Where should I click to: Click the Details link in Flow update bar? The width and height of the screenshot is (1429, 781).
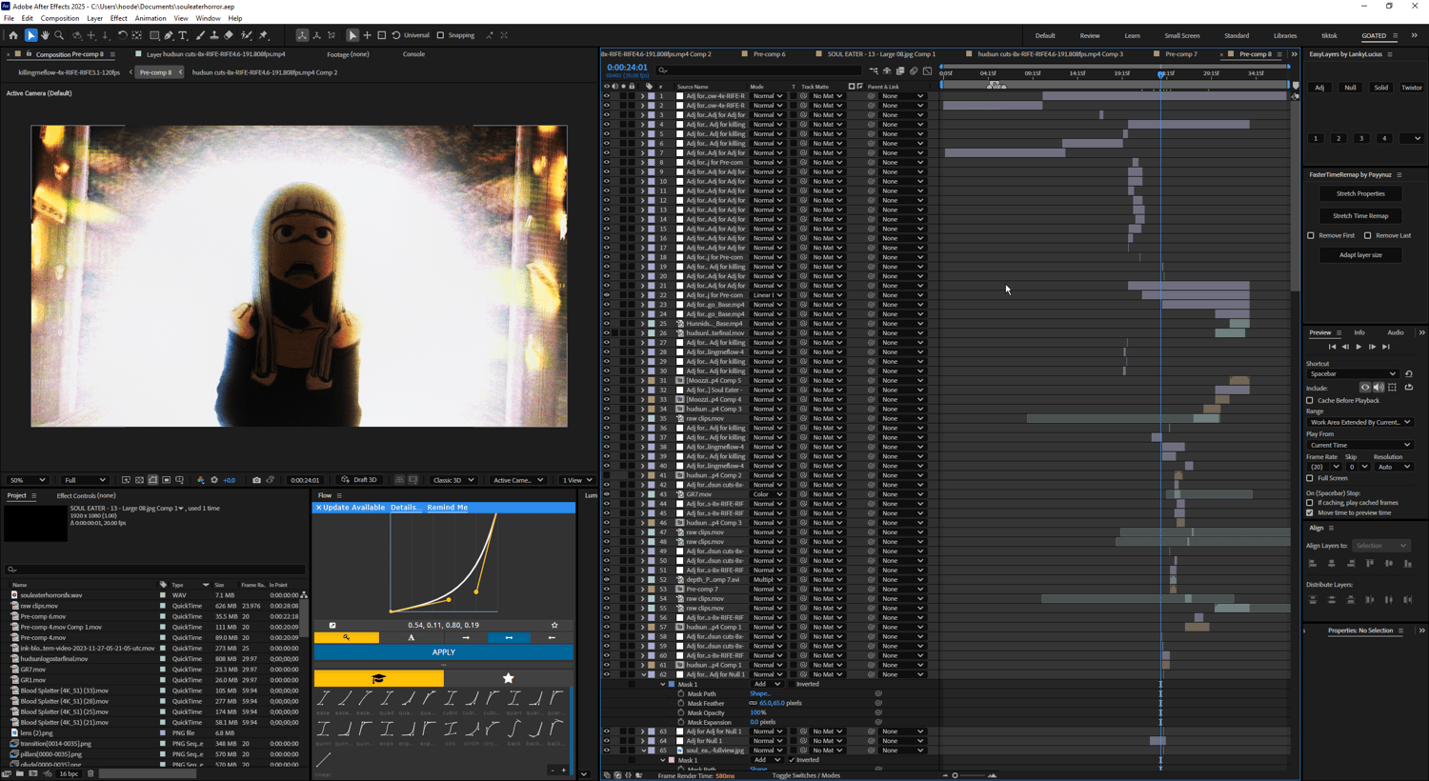click(404, 508)
